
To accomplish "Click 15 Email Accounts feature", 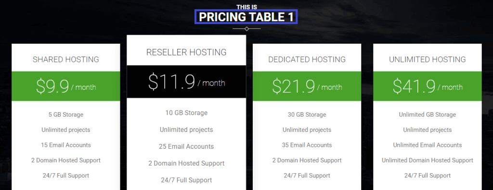I will (x=65, y=145).
